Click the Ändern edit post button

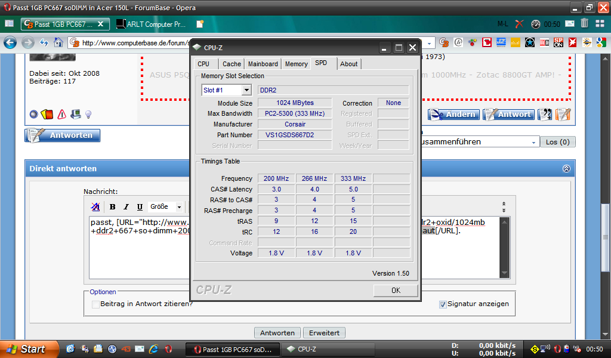tap(453, 114)
